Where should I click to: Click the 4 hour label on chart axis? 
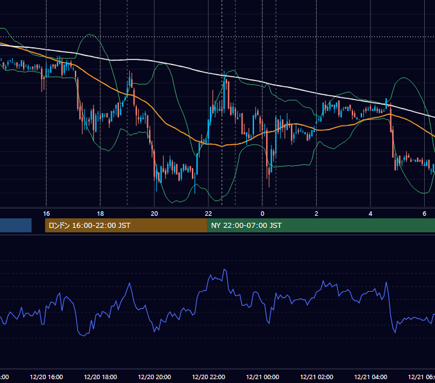coord(370,214)
